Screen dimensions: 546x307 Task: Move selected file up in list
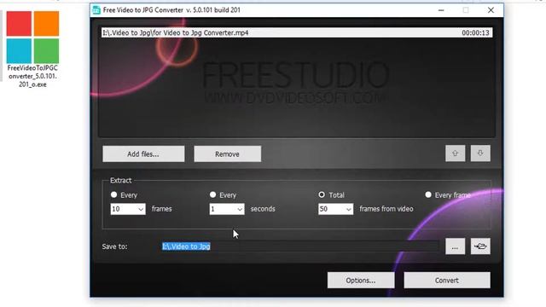coord(455,153)
